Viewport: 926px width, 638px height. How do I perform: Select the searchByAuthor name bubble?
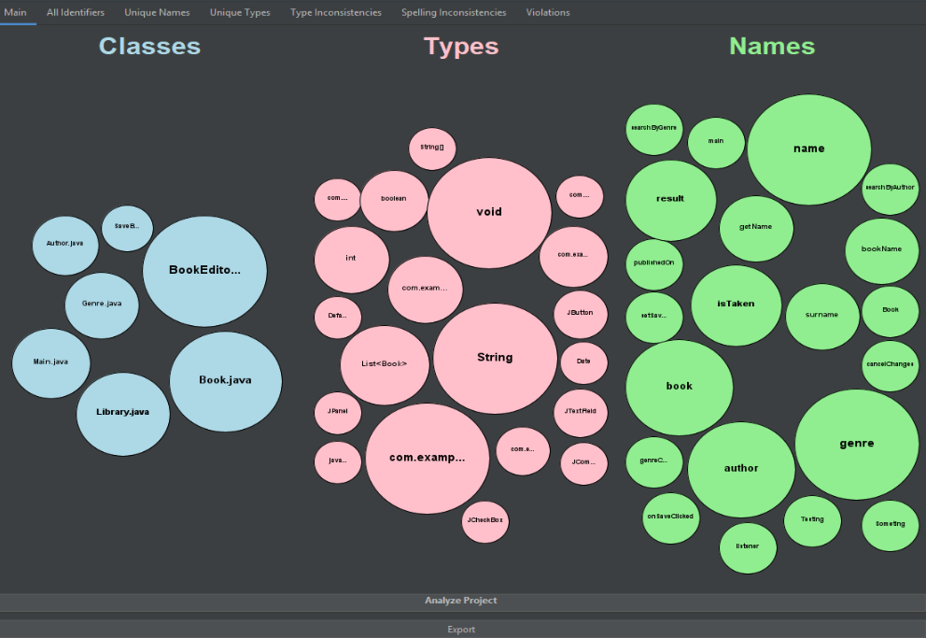[890, 189]
